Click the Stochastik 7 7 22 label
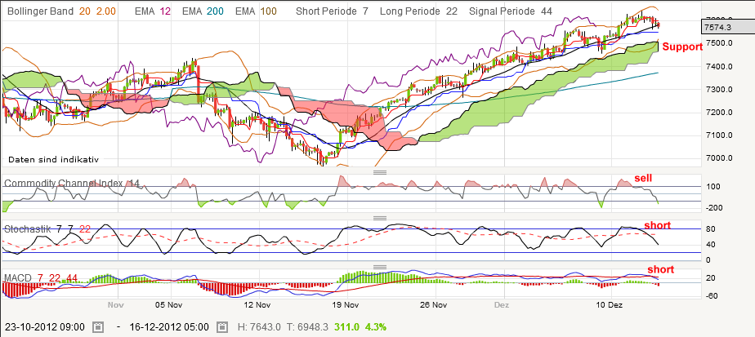Image resolution: width=755 pixels, height=337 pixels. (x=47, y=229)
